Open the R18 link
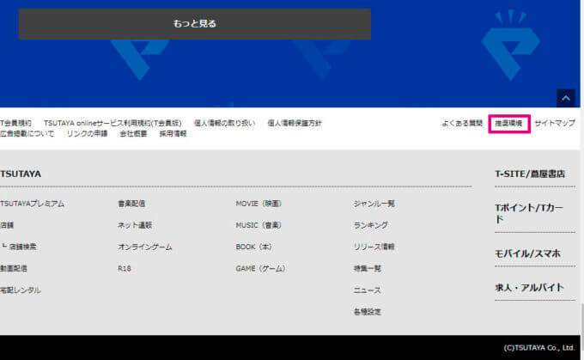This screenshot has height=360, width=584. pyautogui.click(x=125, y=268)
